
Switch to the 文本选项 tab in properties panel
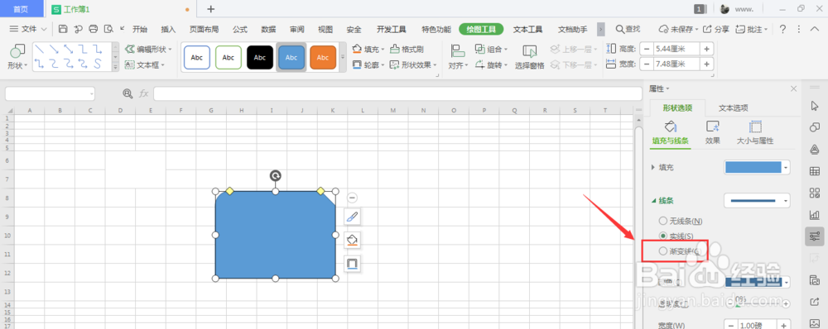coord(734,107)
